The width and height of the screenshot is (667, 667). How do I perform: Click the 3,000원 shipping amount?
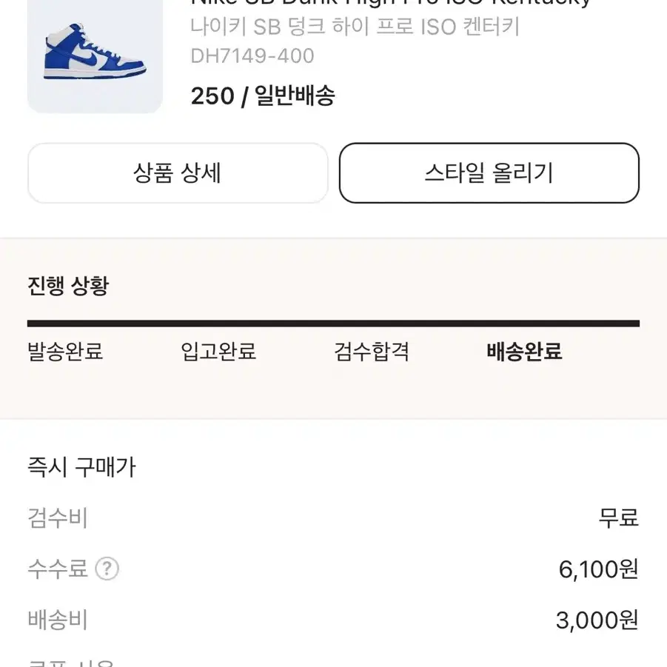597,620
